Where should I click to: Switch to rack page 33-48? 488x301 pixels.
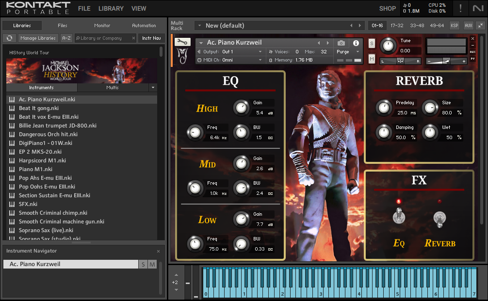(x=417, y=26)
